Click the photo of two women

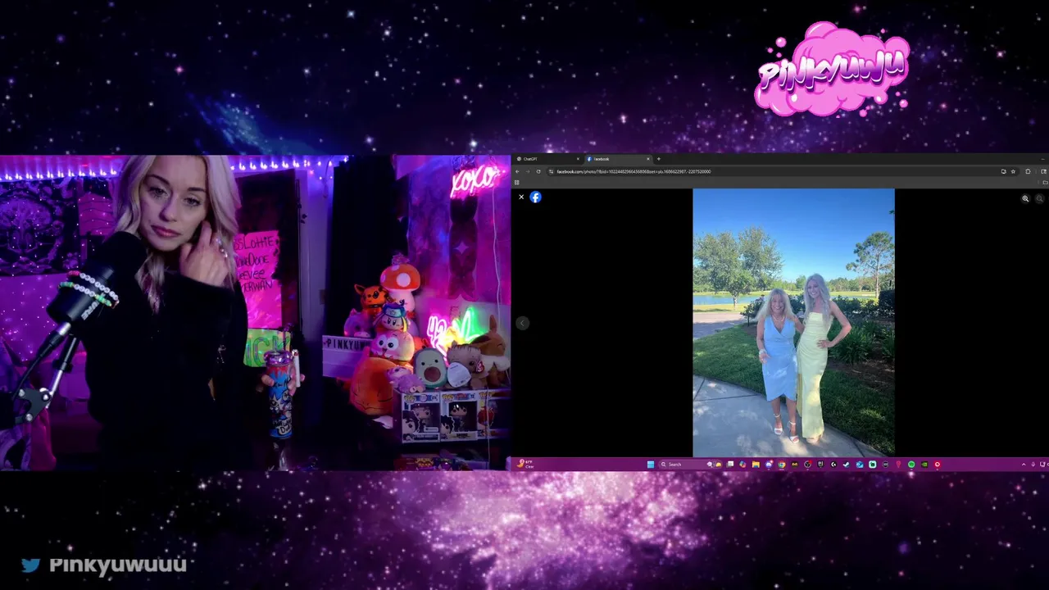(793, 323)
